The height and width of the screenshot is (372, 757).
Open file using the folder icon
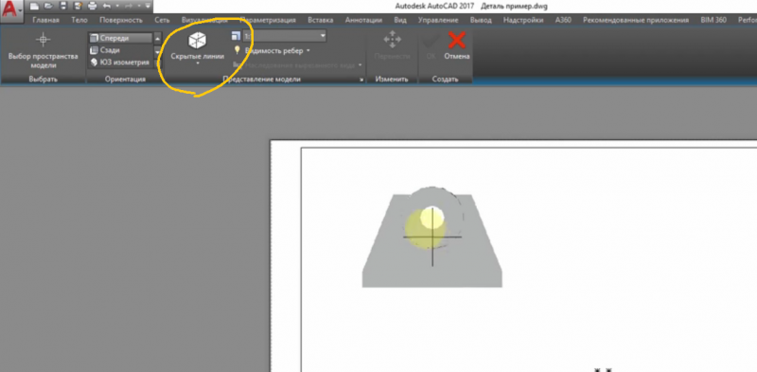point(48,7)
